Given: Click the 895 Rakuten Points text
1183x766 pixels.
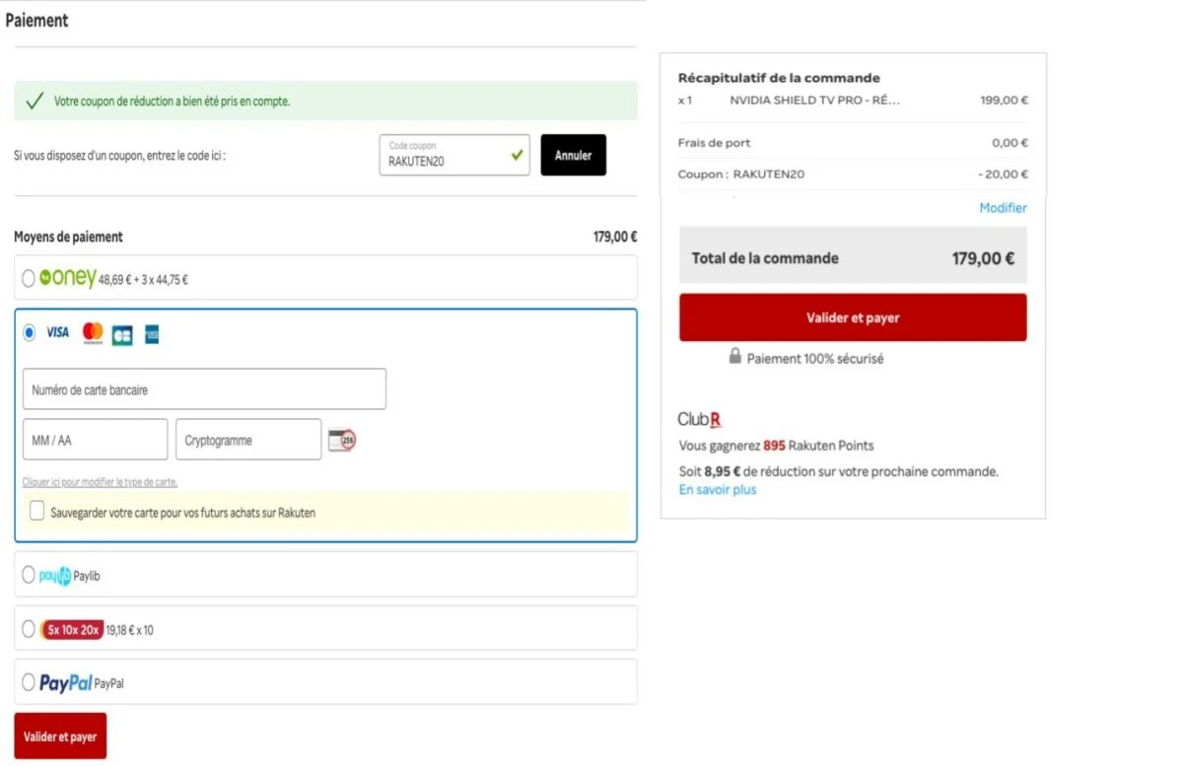Looking at the screenshot, I should [818, 446].
